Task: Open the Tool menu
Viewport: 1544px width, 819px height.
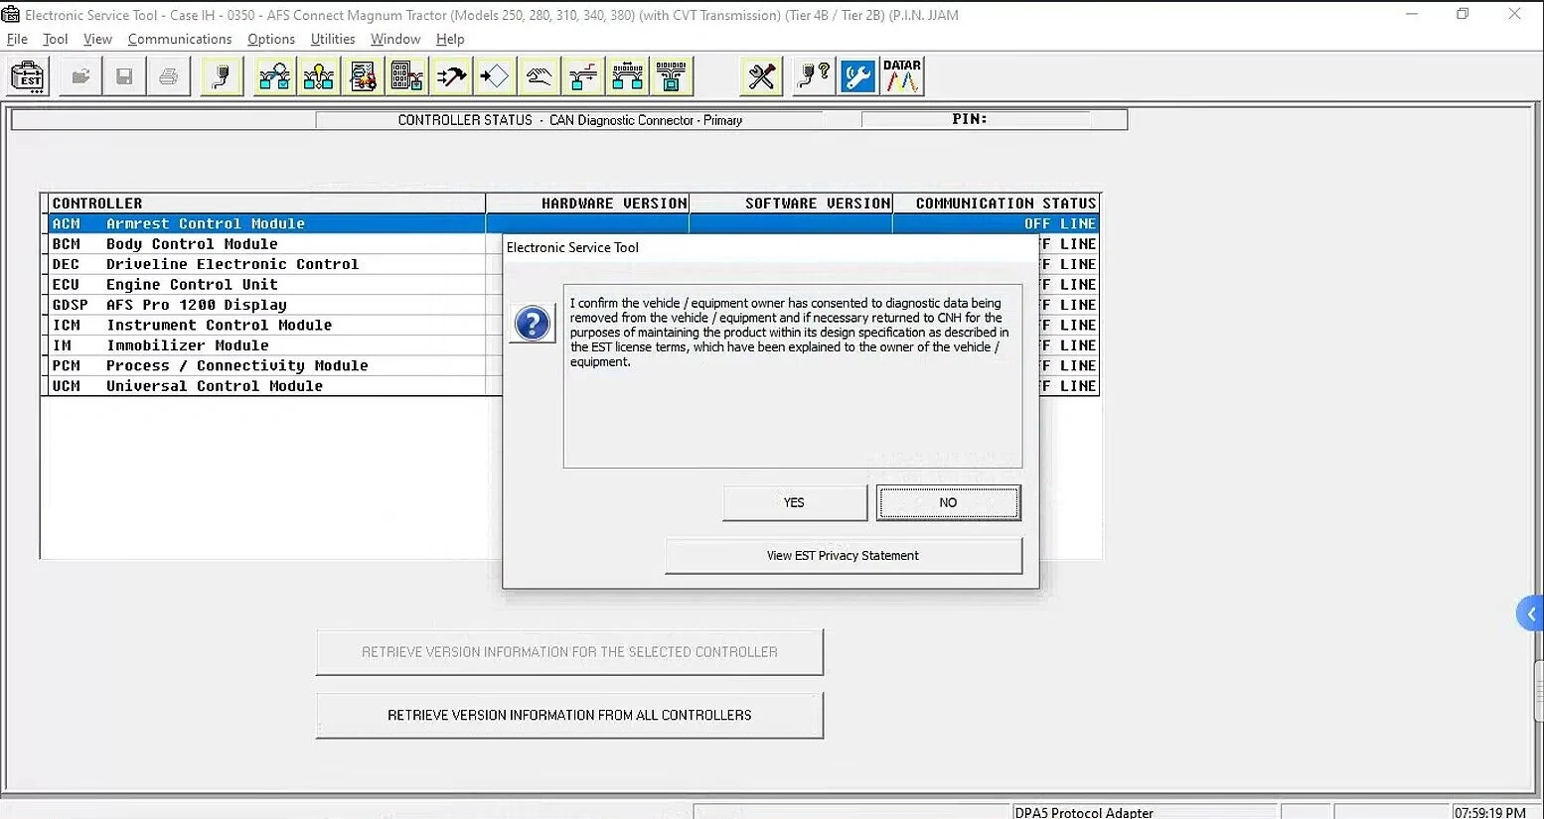Action: click(x=56, y=39)
